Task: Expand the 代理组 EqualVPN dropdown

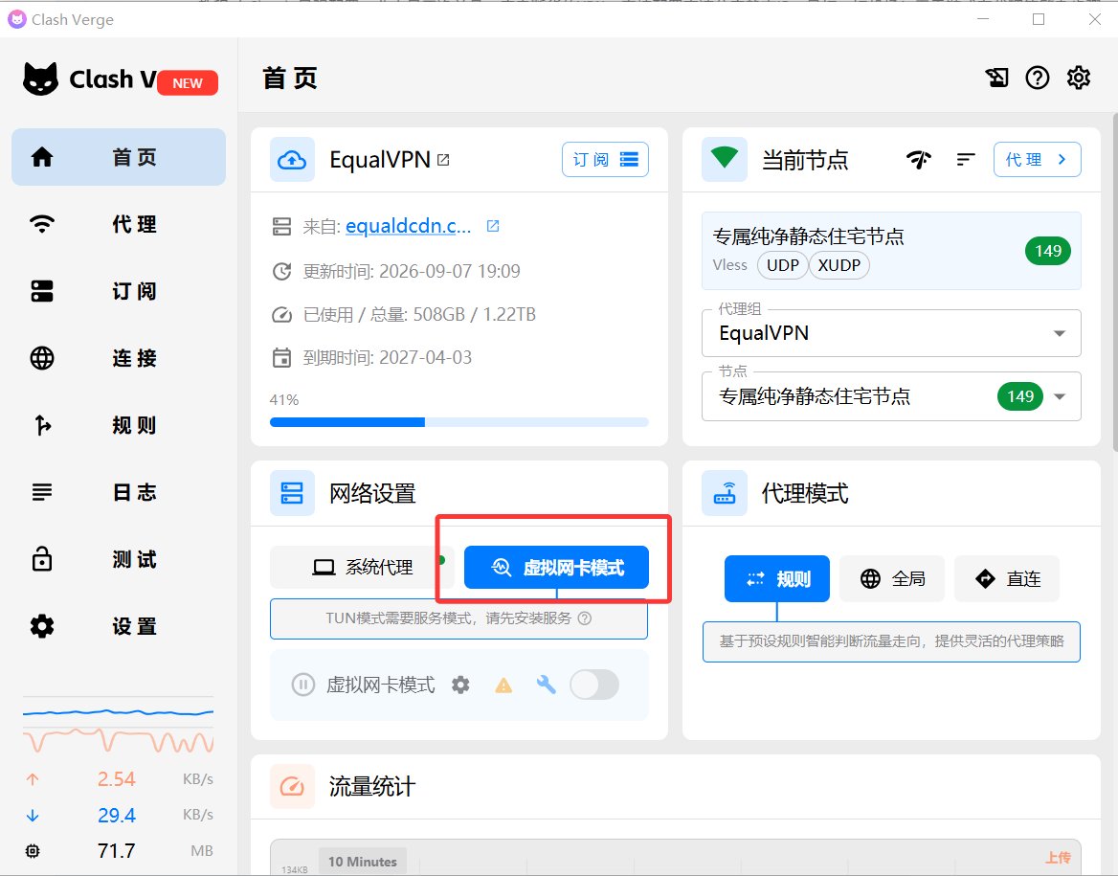Action: pos(891,333)
